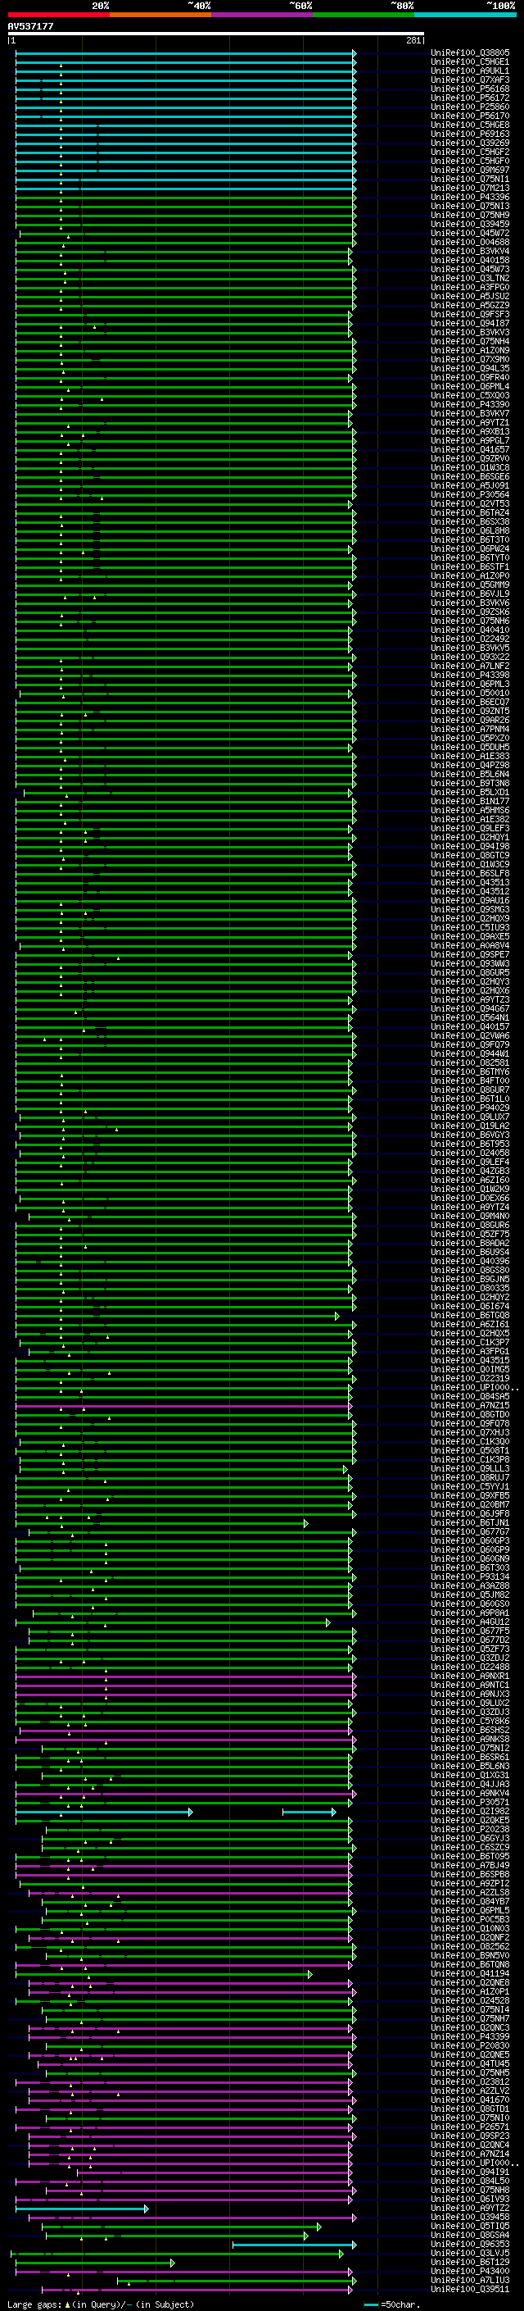Select the UniRef100_P30571 label
This screenshot has height=2311, width=524.
470,1804
